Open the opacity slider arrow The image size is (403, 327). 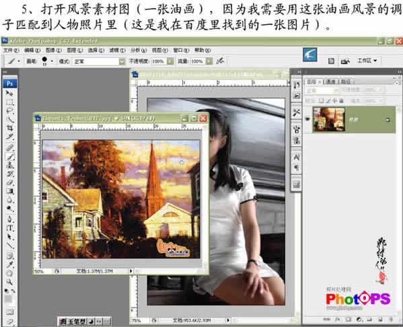(x=170, y=61)
